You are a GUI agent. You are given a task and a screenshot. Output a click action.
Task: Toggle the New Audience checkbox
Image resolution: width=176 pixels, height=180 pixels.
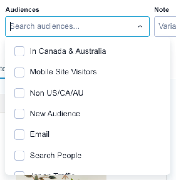(19, 114)
